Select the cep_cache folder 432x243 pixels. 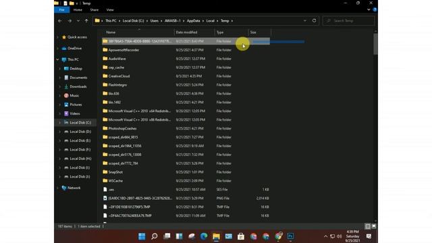116,67
